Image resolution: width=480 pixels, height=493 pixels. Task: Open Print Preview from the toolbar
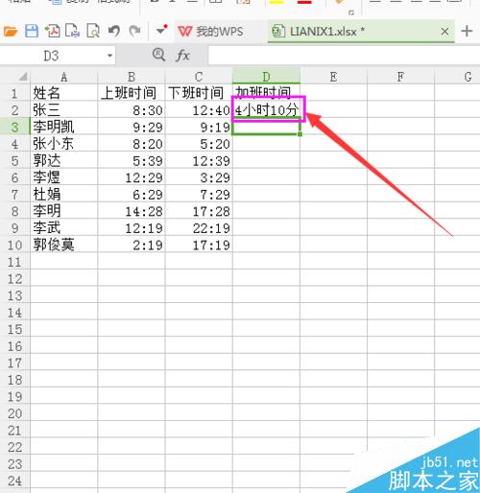point(93,31)
